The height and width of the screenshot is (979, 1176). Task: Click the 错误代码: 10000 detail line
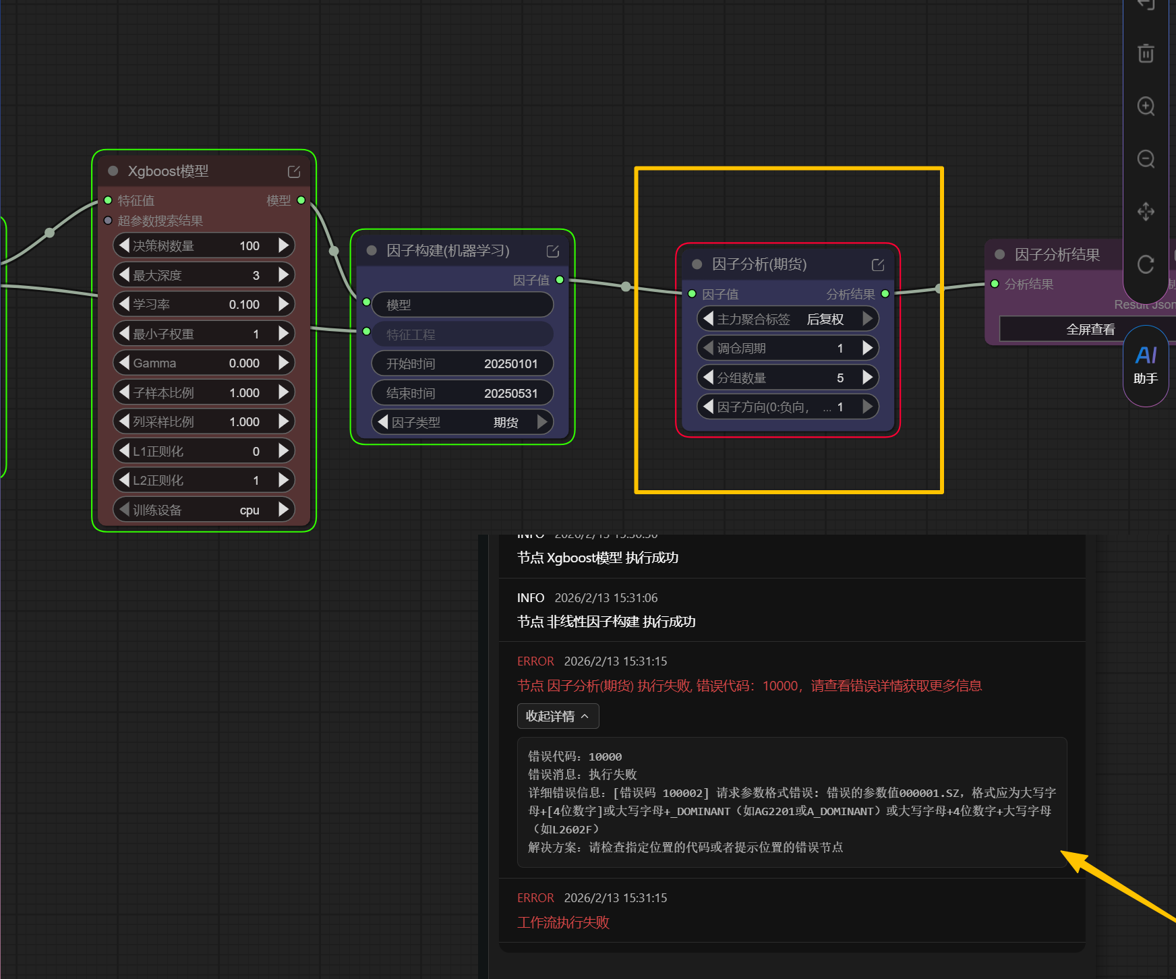pyautogui.click(x=575, y=756)
